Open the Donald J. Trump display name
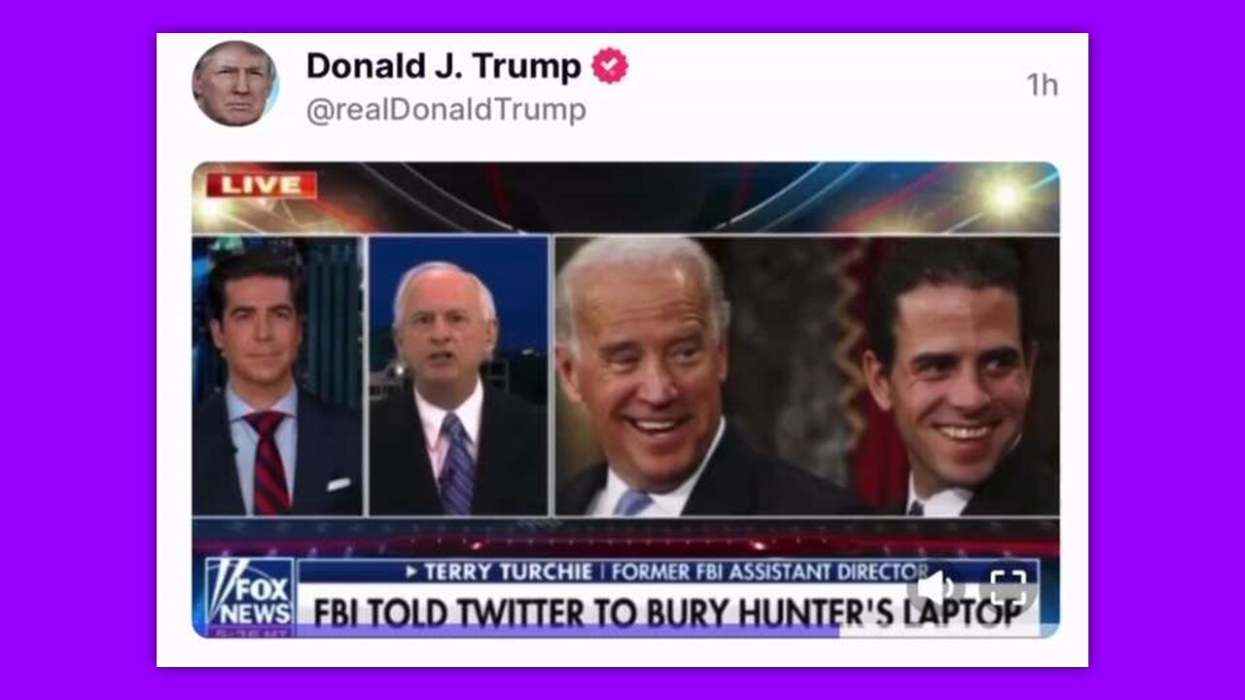Image resolution: width=1245 pixels, height=700 pixels. [444, 66]
